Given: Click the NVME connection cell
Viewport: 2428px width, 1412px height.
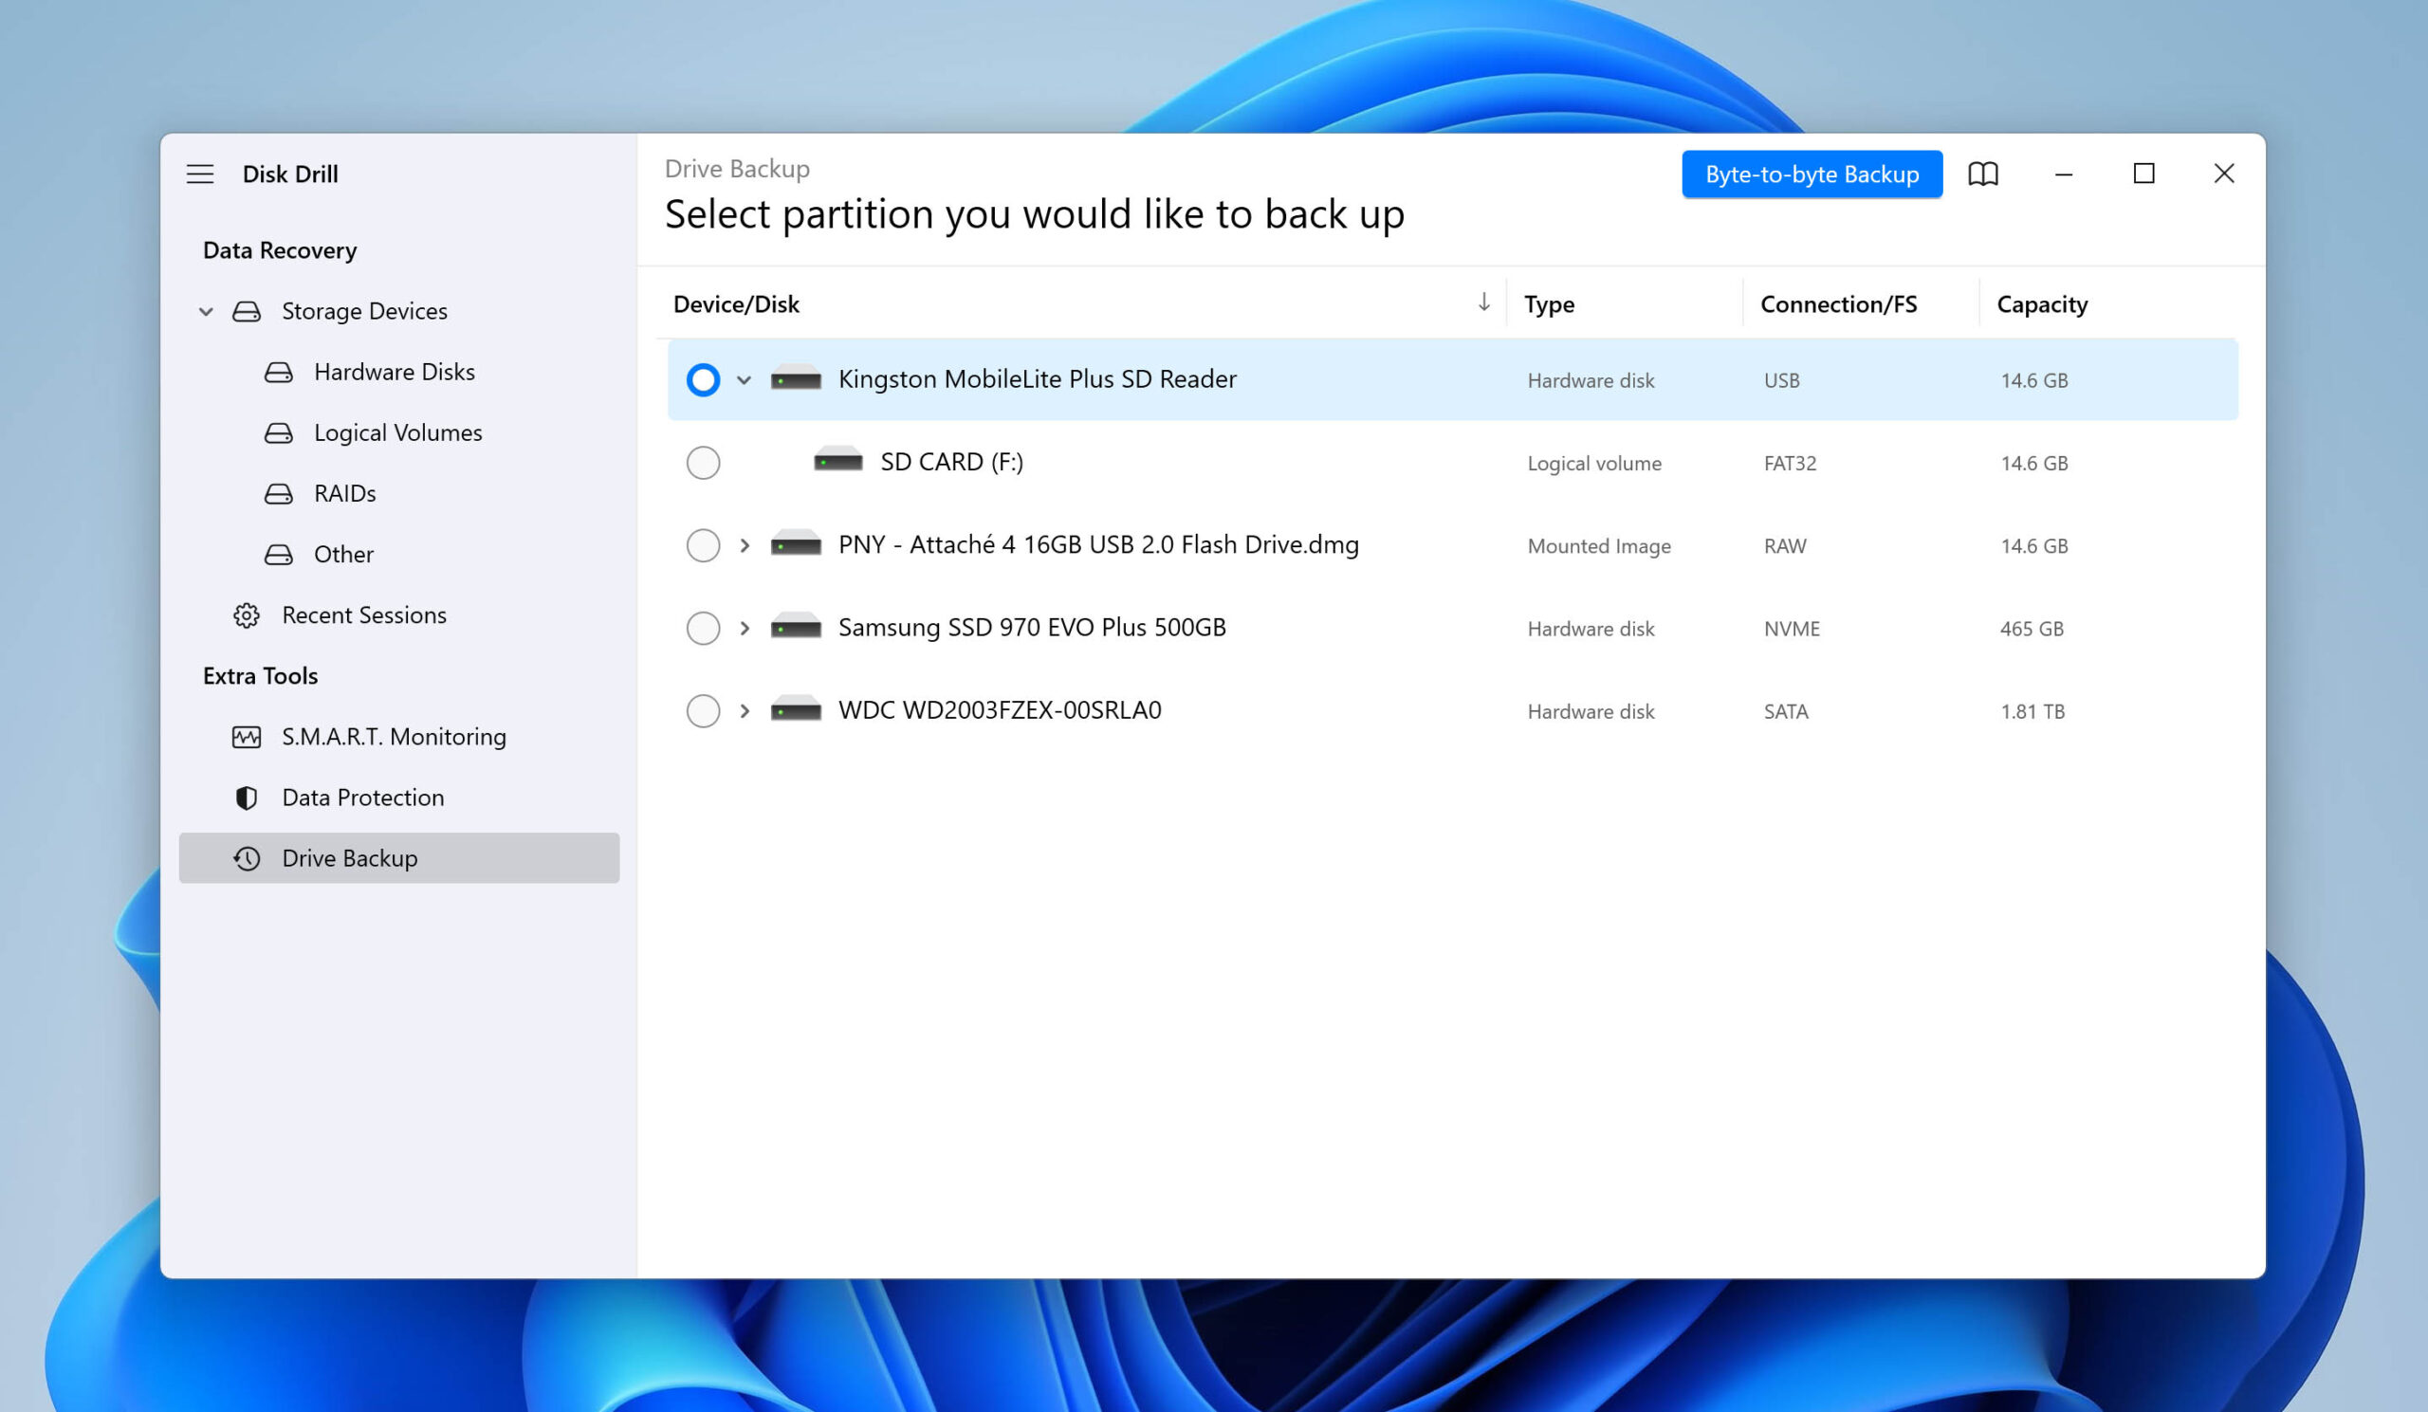Looking at the screenshot, I should pos(1793,629).
